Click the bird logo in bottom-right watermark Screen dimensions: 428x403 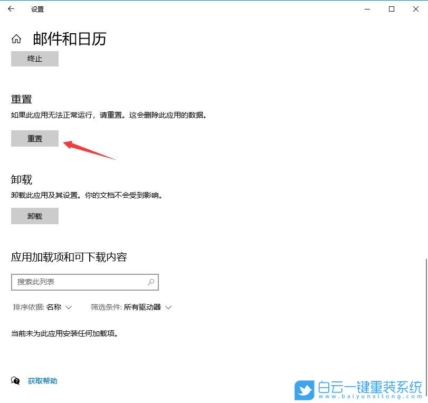pos(305,389)
